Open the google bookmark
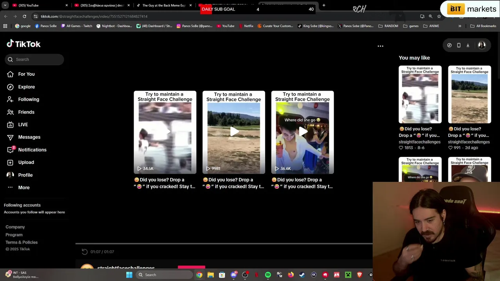 click(x=23, y=26)
